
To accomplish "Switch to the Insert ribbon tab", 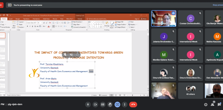I will coord(11,19).
